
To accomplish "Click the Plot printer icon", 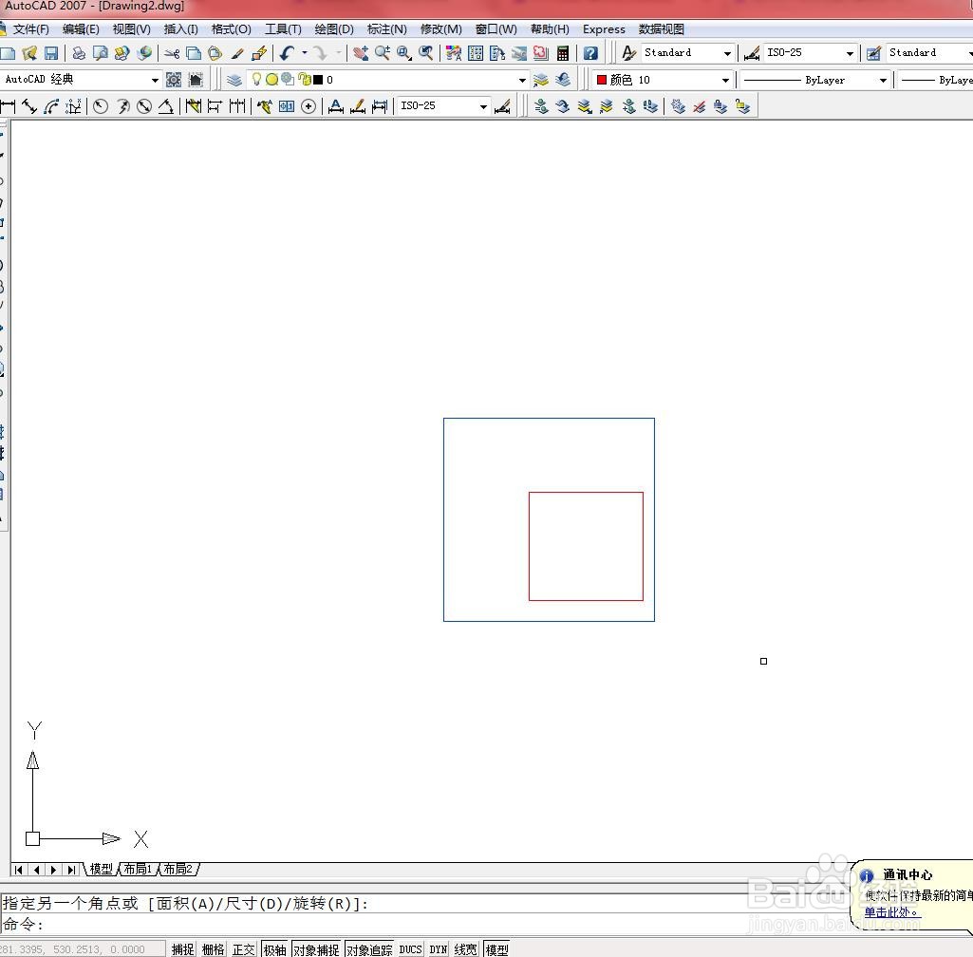I will tap(79, 53).
